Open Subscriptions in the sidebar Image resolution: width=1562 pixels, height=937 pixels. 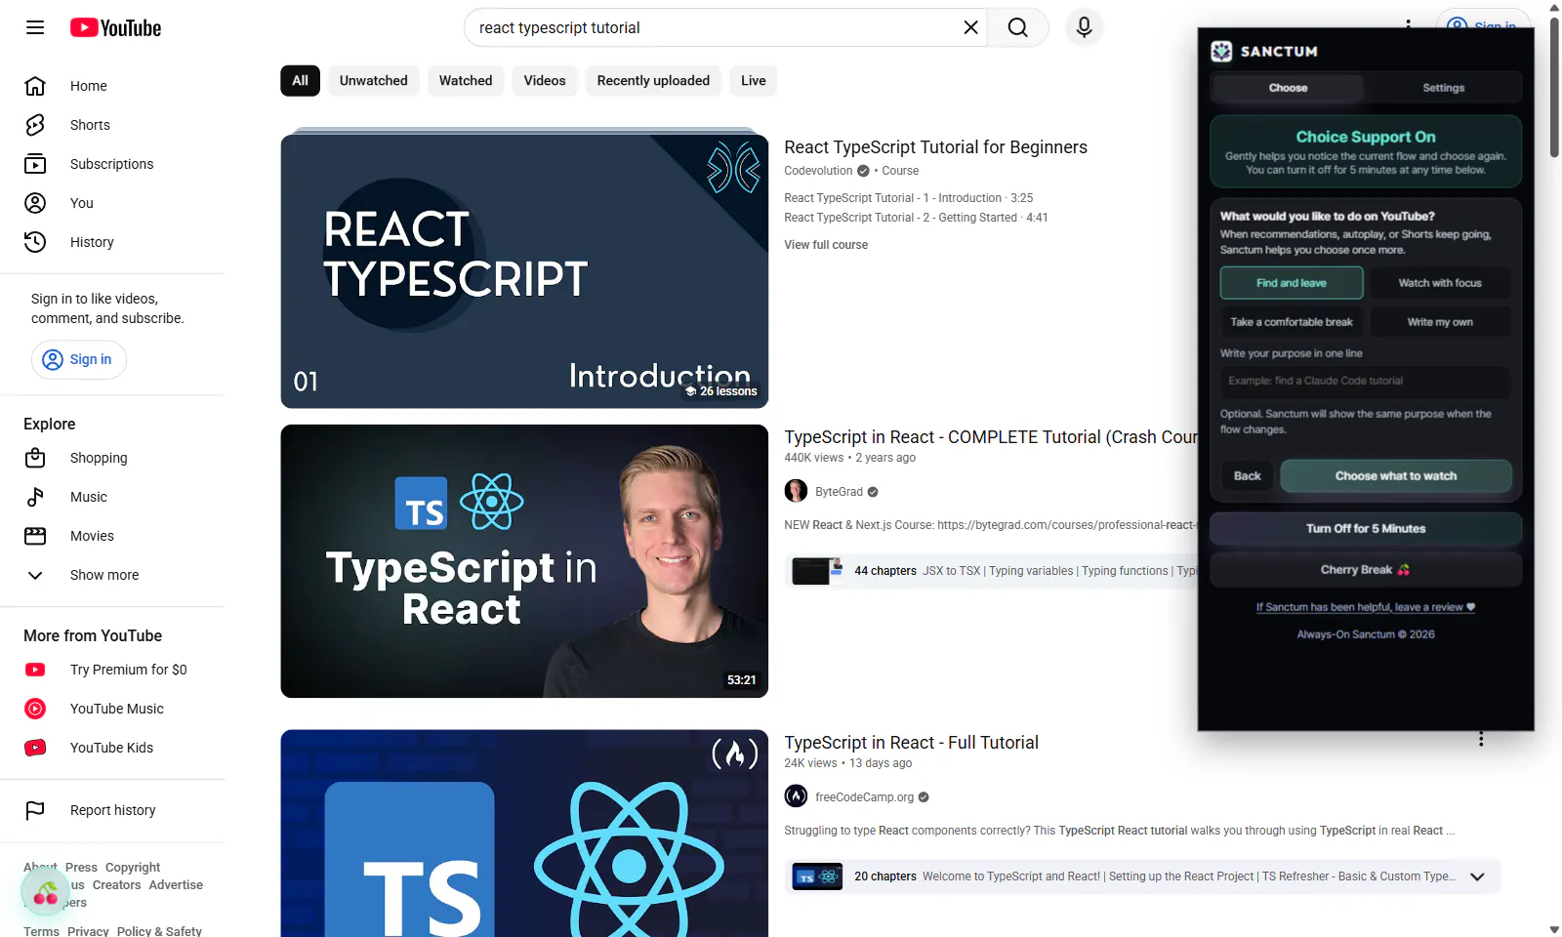click(x=112, y=164)
